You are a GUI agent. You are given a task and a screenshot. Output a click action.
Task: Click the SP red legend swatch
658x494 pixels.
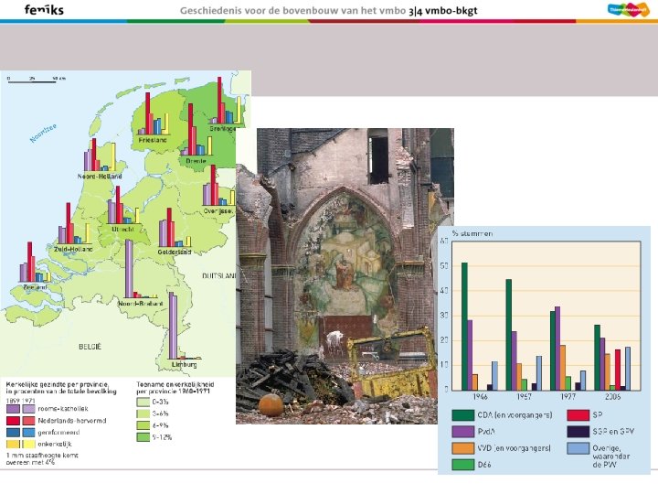tap(578, 415)
